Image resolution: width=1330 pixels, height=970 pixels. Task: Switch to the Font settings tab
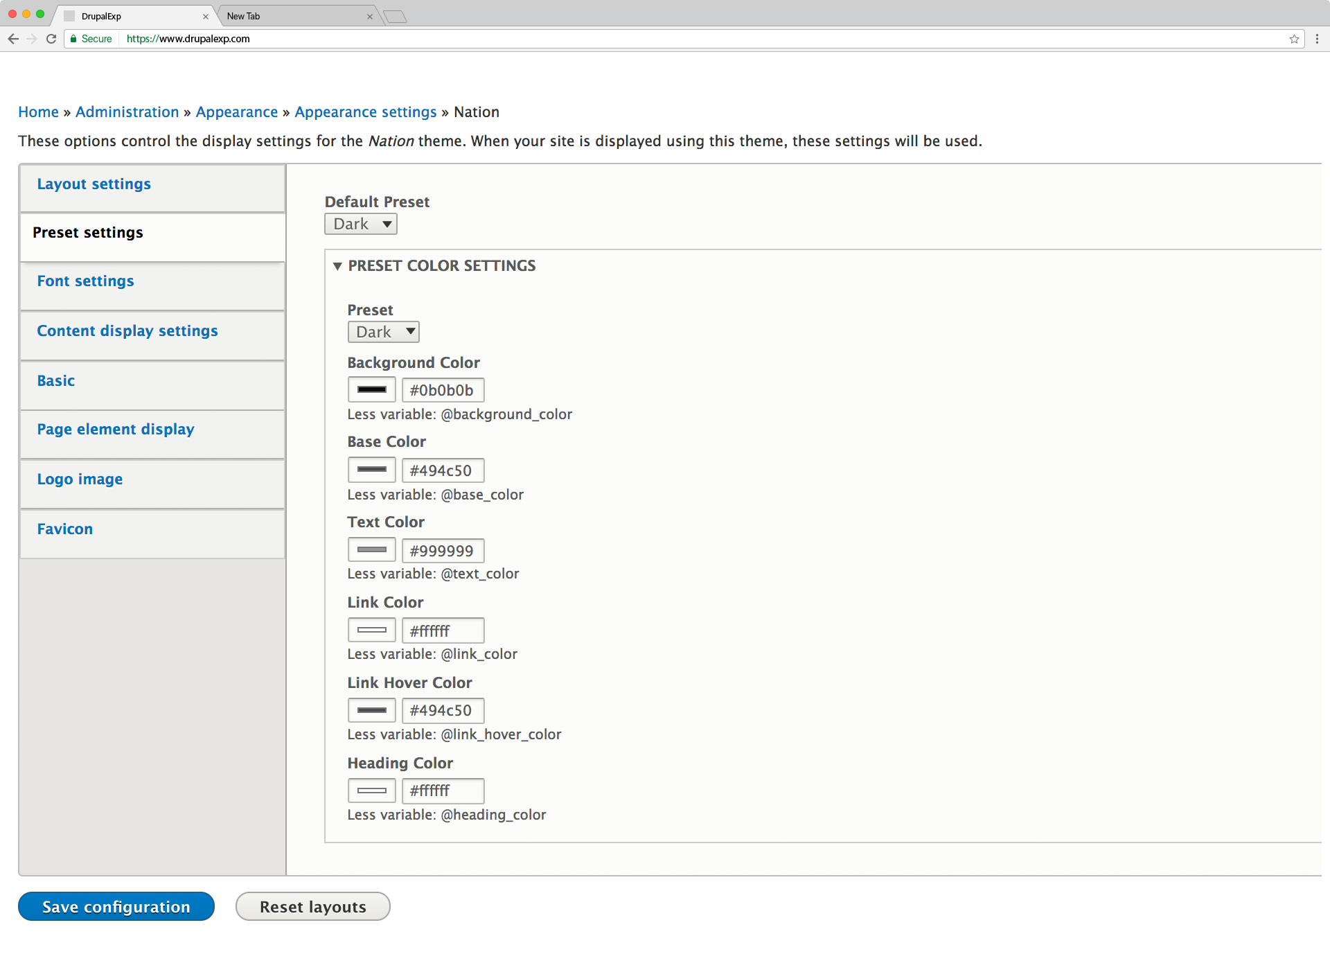click(x=85, y=281)
